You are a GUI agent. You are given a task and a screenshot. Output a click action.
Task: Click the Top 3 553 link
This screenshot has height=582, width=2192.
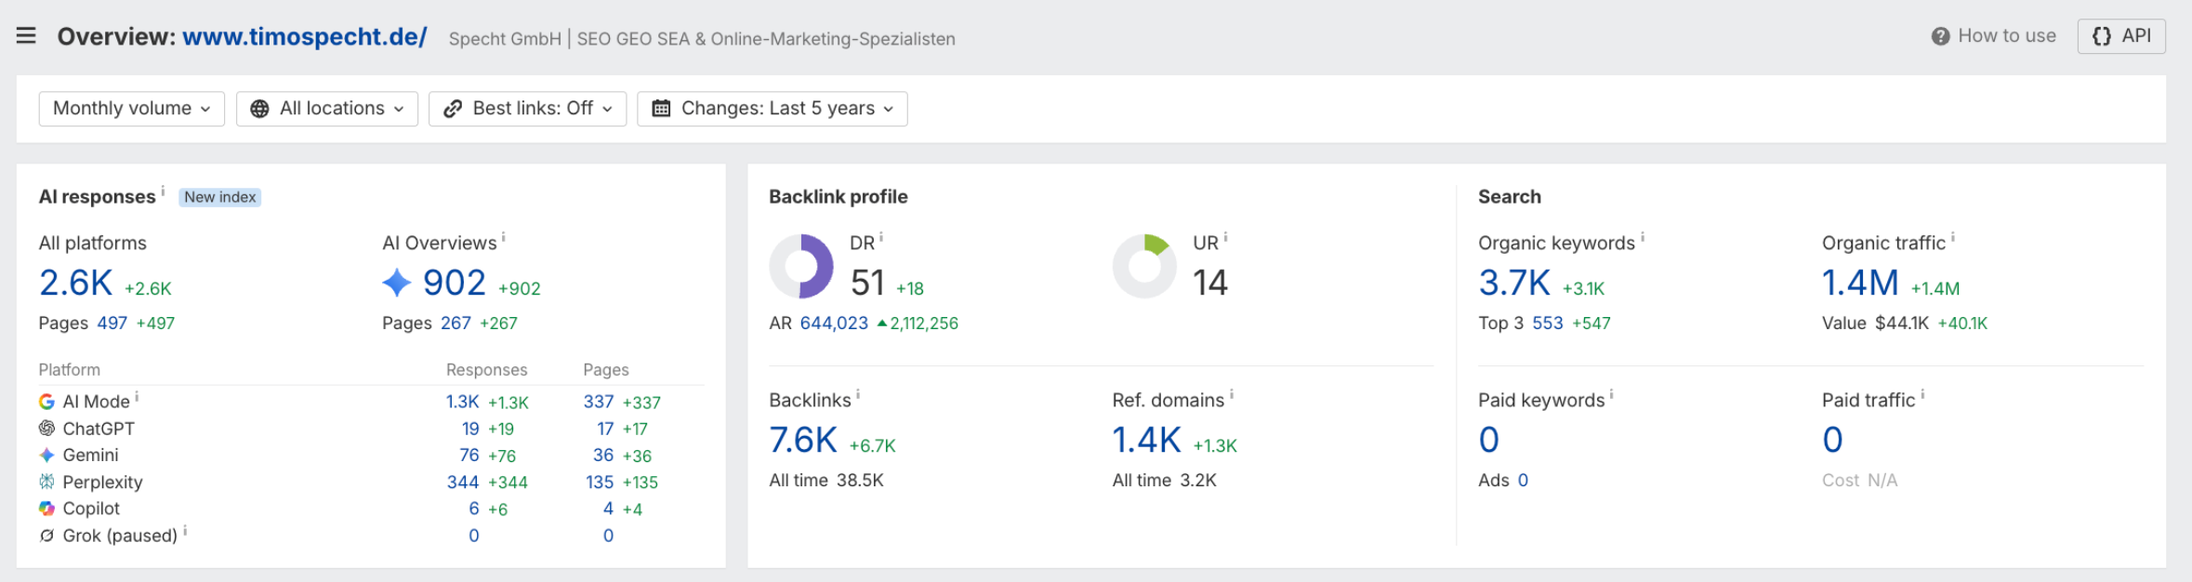click(x=1548, y=324)
